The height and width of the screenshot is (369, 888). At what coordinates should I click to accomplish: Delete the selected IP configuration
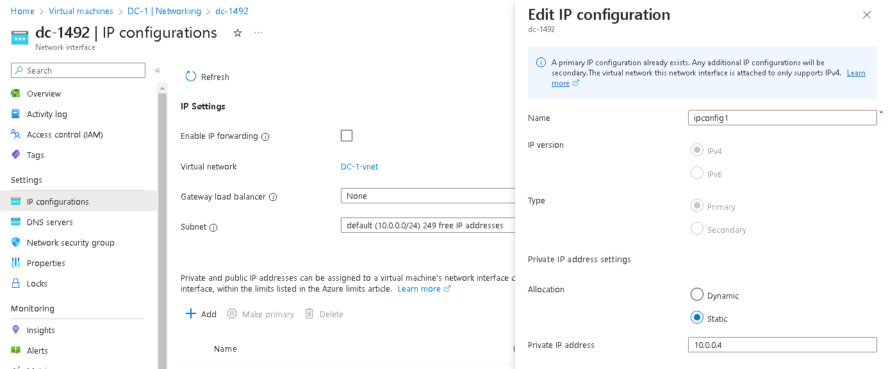coord(324,313)
